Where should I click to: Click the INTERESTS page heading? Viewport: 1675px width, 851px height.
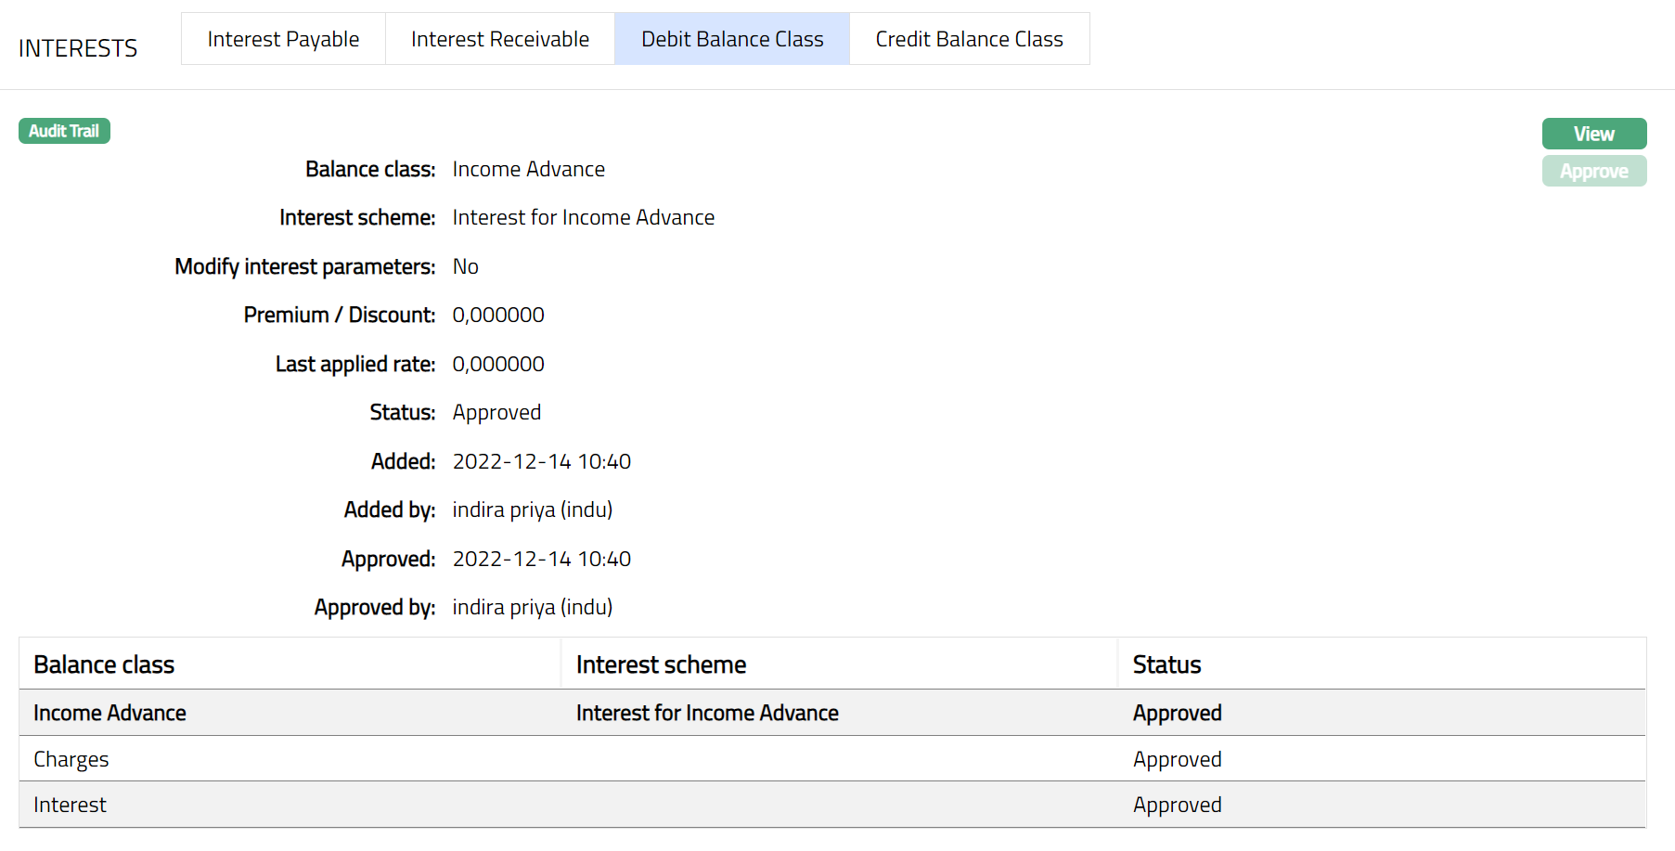coord(78,48)
